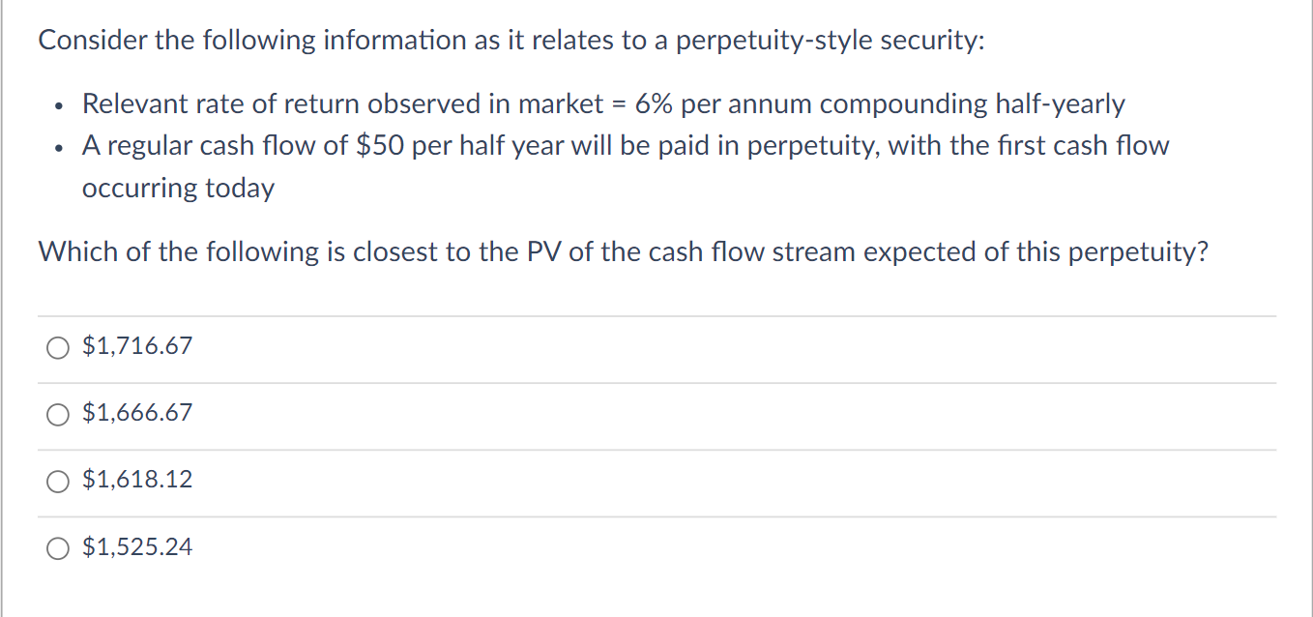
Task: Click the bullet dot before 'A regular cash flow'
Action: coord(59,148)
